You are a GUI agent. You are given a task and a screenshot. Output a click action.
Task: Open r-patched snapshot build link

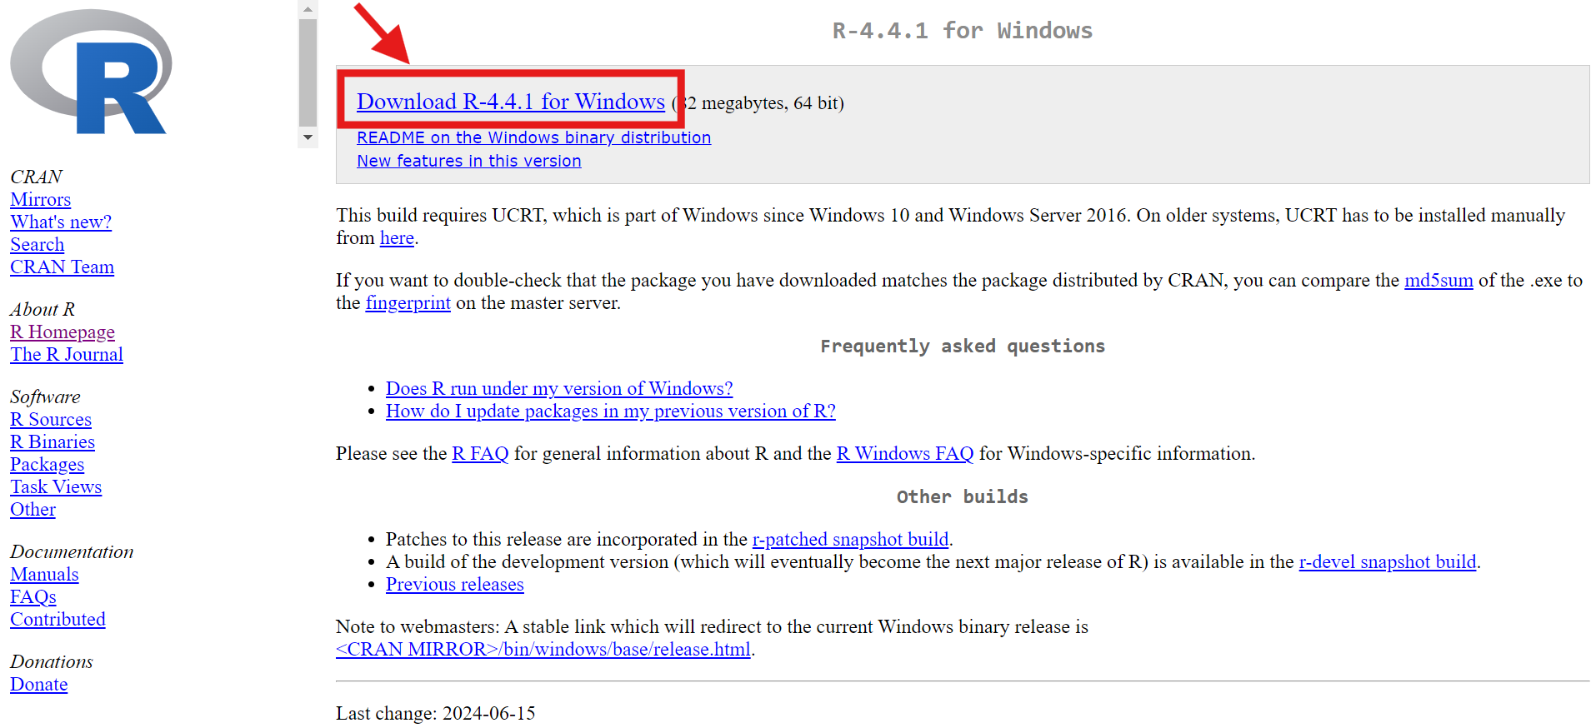(850, 540)
